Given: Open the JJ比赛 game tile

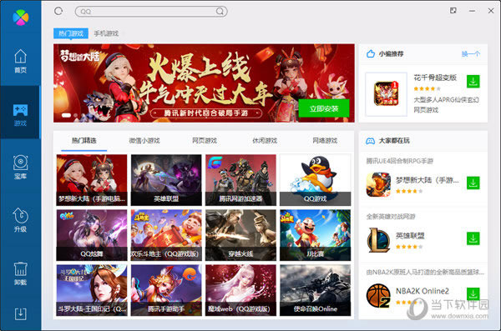Looking at the screenshot, I should (x=315, y=235).
